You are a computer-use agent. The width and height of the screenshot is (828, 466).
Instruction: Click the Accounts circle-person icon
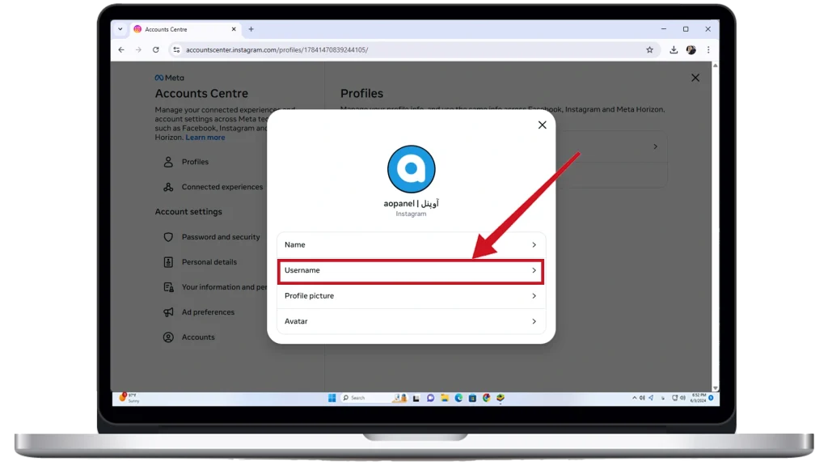[168, 337]
